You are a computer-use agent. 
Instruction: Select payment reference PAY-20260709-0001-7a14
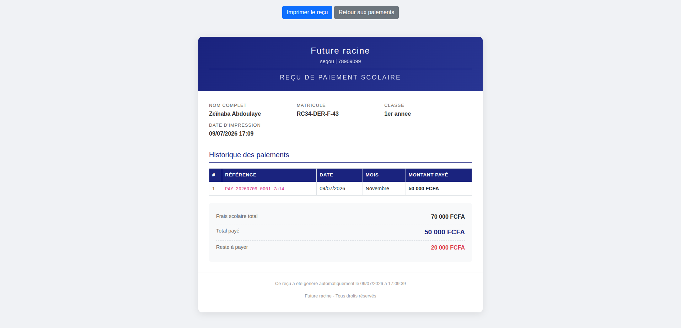[x=254, y=189]
